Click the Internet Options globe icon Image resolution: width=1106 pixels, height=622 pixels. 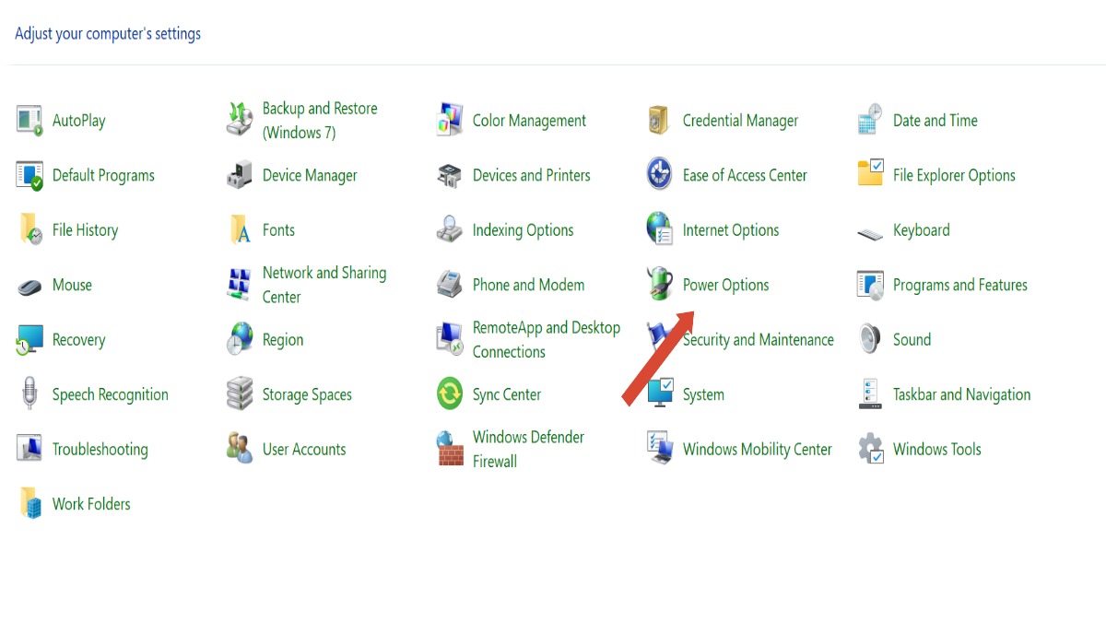(659, 230)
